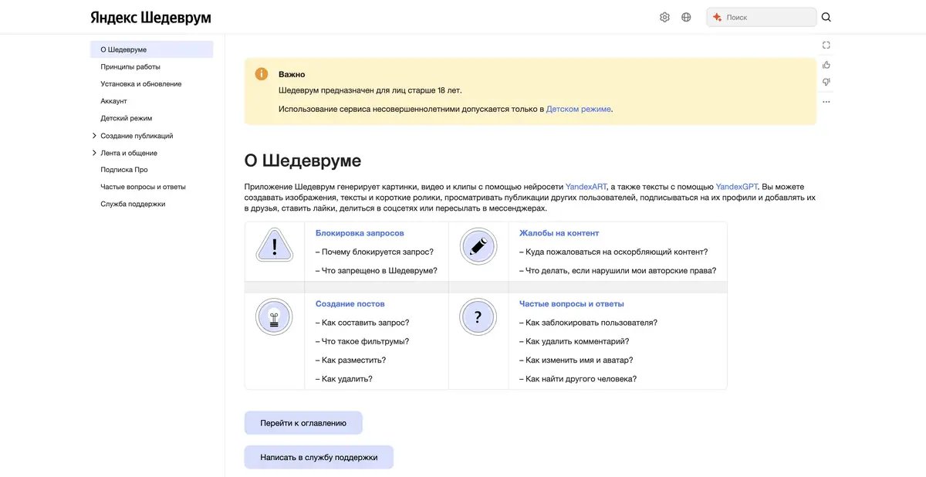Open Подписка Про page
Image resolution: width=926 pixels, height=477 pixels.
(x=124, y=170)
